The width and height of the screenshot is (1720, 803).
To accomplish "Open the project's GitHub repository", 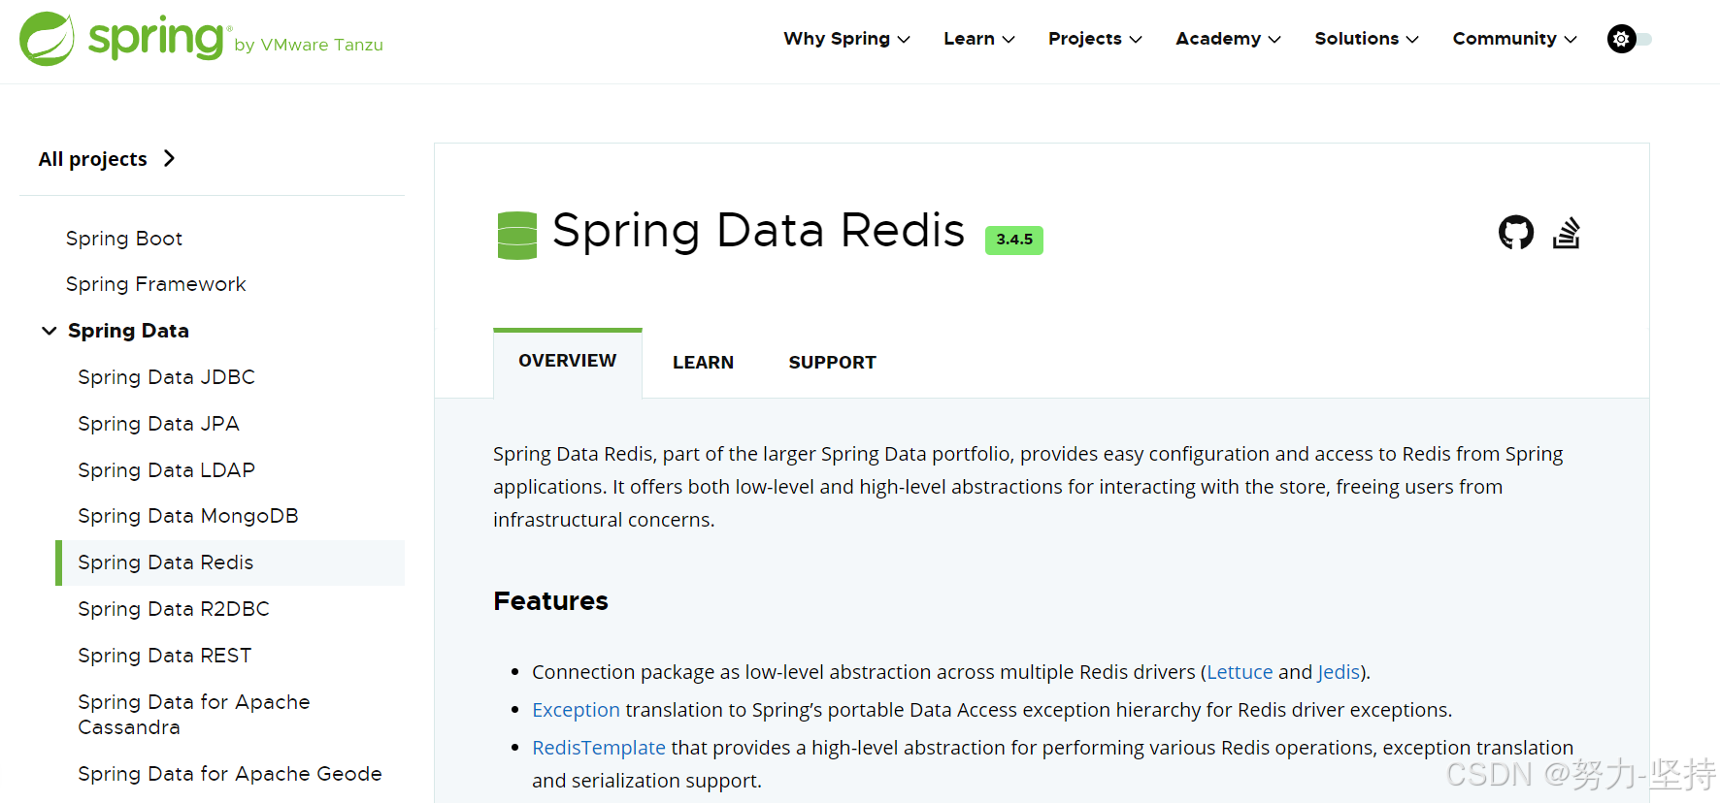I will [x=1515, y=232].
